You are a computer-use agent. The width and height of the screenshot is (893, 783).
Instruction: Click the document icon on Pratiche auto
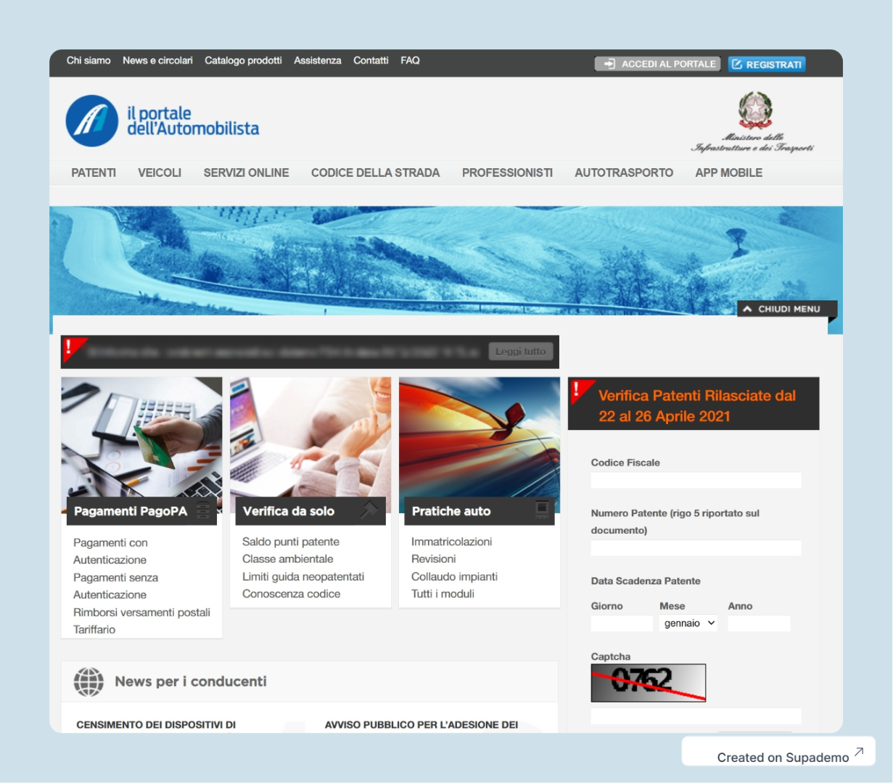coord(541,510)
